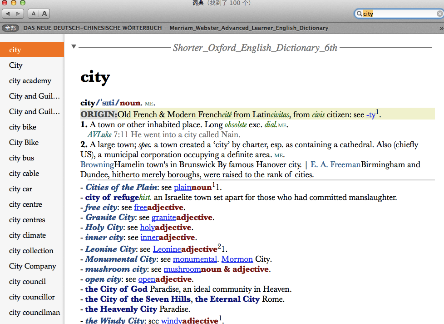Click the phrase 'the City of God'
Screen dimensions: 444x324
pos(116,289)
